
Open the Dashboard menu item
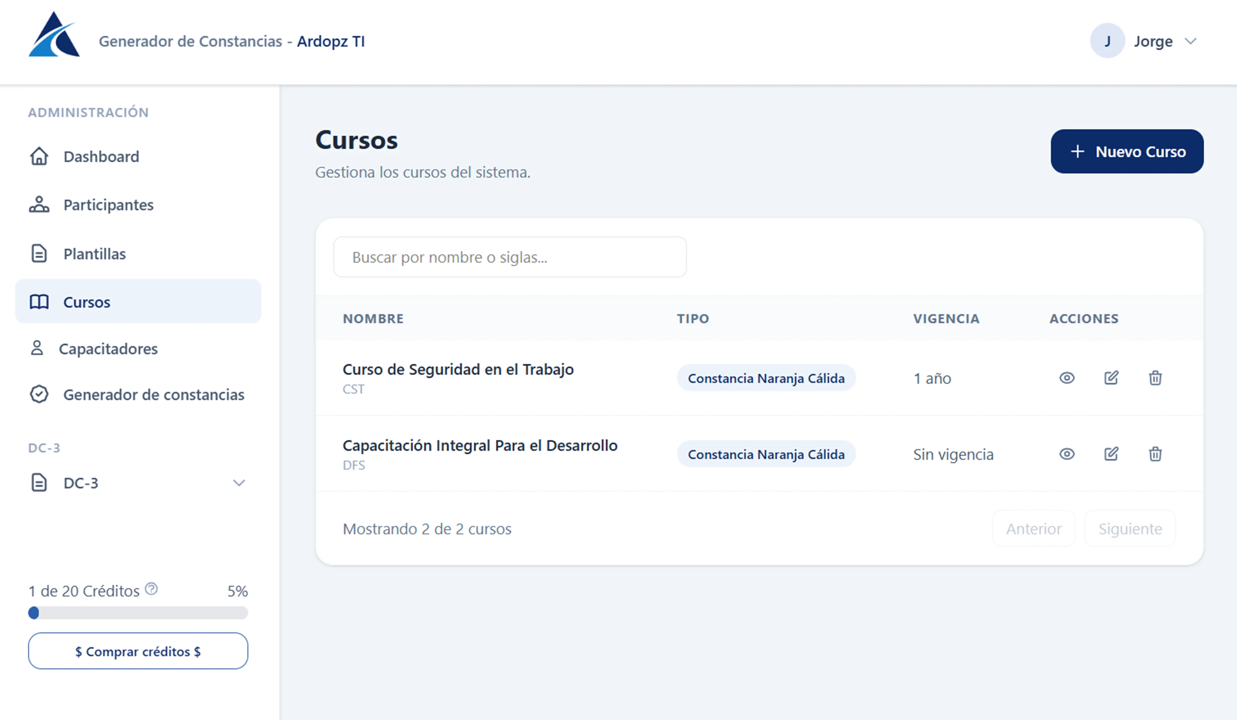(139, 156)
